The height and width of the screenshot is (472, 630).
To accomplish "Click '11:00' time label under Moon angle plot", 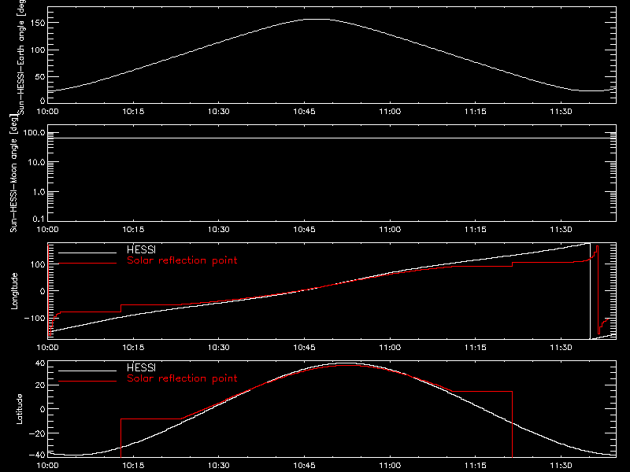I will (390, 230).
